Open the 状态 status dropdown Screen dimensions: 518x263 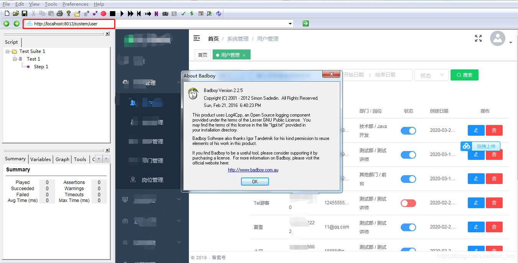pos(431,75)
